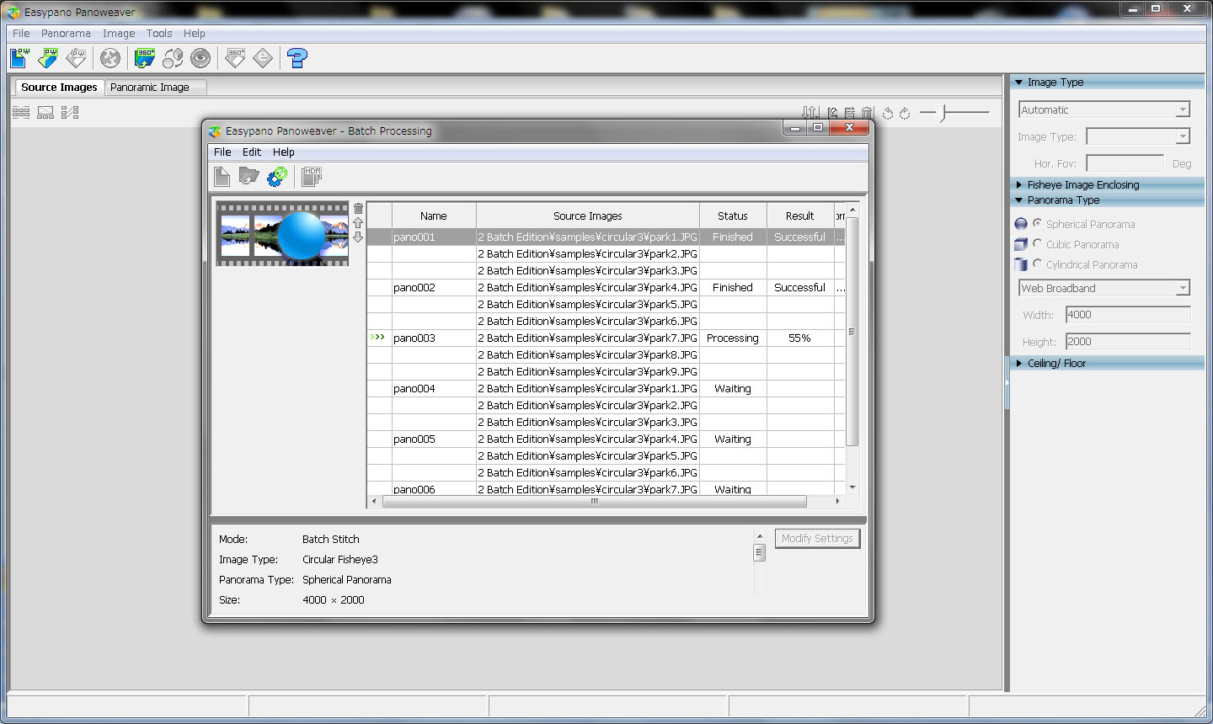Click the gray globe icon in main toolbar

110,58
